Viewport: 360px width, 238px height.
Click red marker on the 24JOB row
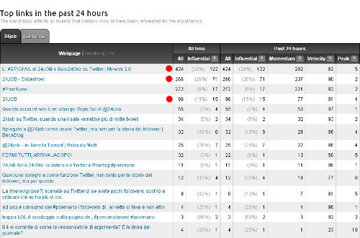point(169,99)
